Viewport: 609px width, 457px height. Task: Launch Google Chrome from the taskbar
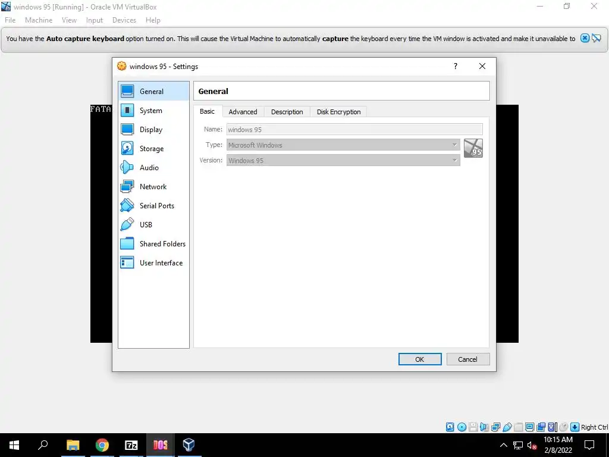pos(102,445)
